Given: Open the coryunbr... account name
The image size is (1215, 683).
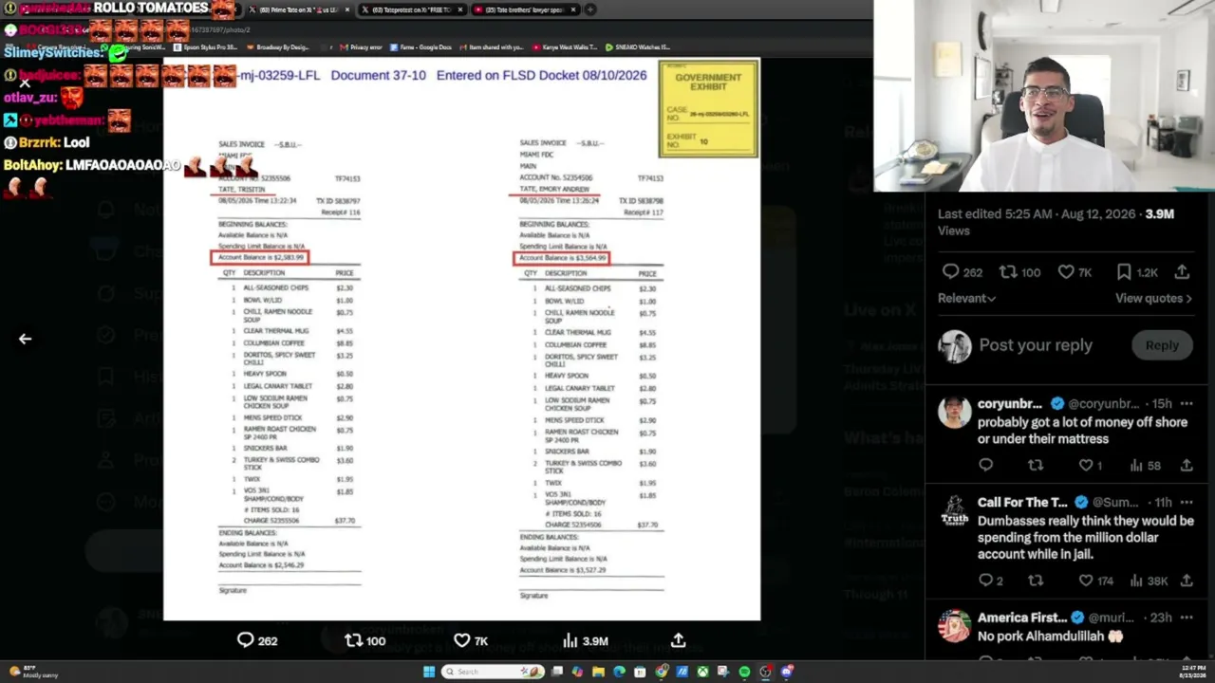Looking at the screenshot, I should (x=1010, y=404).
